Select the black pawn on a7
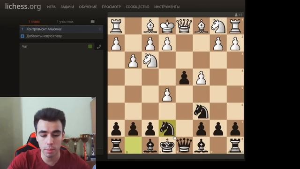Viewport: 300px width, 169px height. pyautogui.click(x=235, y=128)
